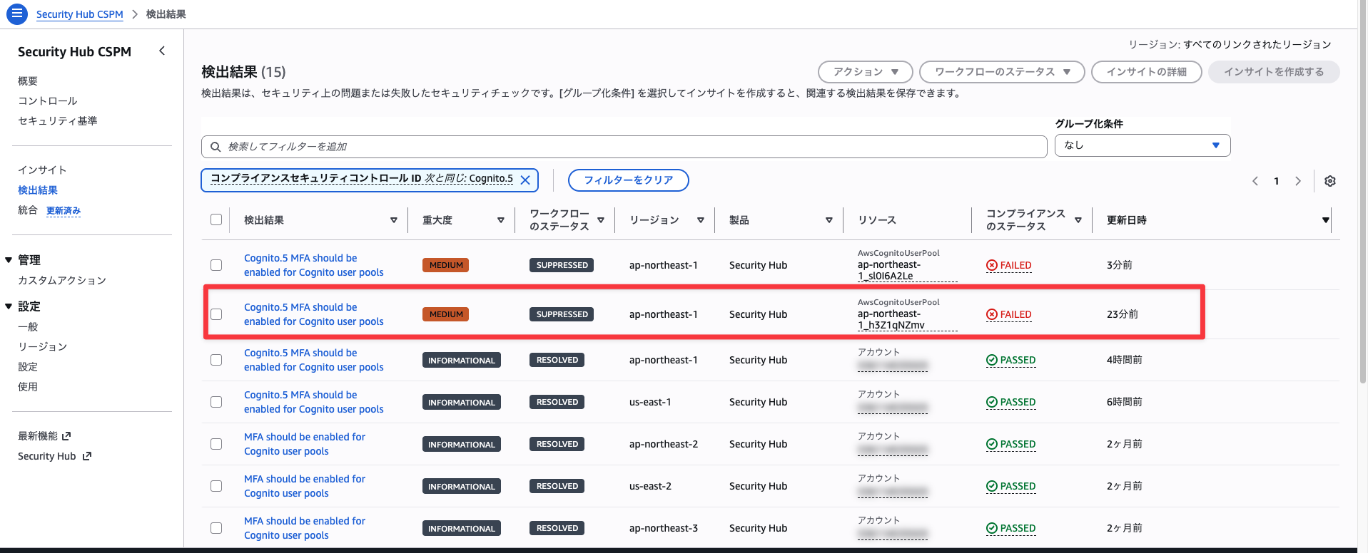Check the 23分前 finding row
Screen dimensions: 1368x553
[216, 314]
